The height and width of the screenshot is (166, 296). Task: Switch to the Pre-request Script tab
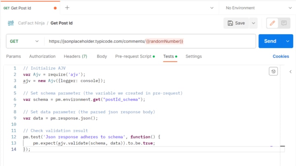tap(135, 56)
